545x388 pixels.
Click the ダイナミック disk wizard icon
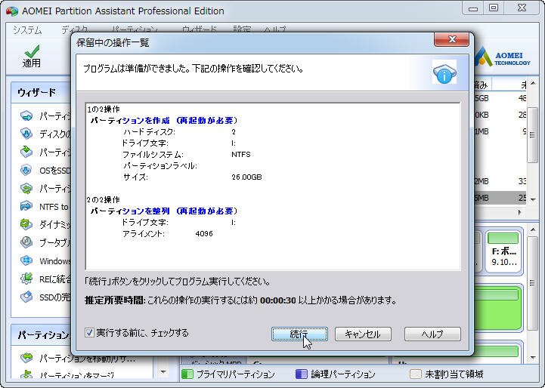click(26, 224)
